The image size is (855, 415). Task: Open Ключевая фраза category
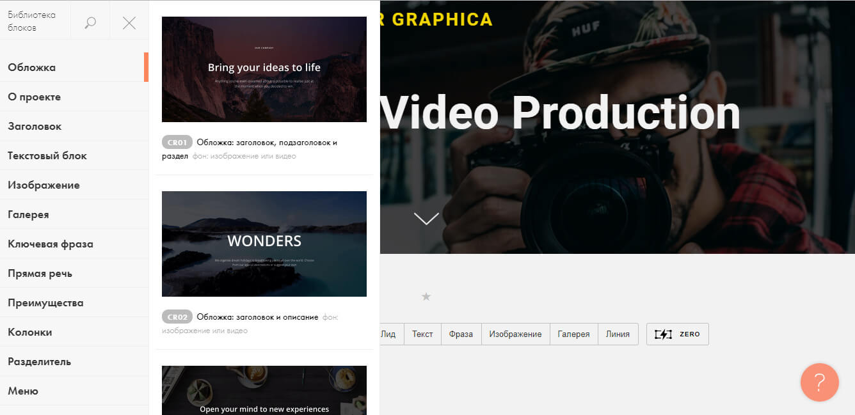tap(74, 244)
